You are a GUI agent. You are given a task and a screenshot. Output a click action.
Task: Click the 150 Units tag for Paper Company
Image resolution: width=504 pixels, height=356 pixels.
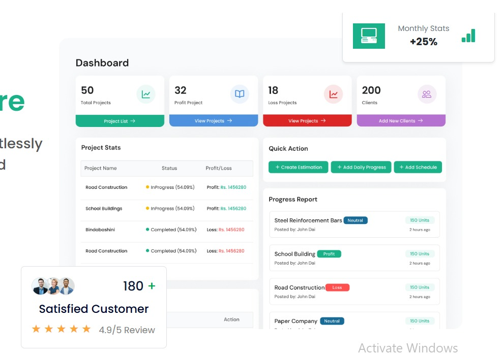tap(420, 320)
